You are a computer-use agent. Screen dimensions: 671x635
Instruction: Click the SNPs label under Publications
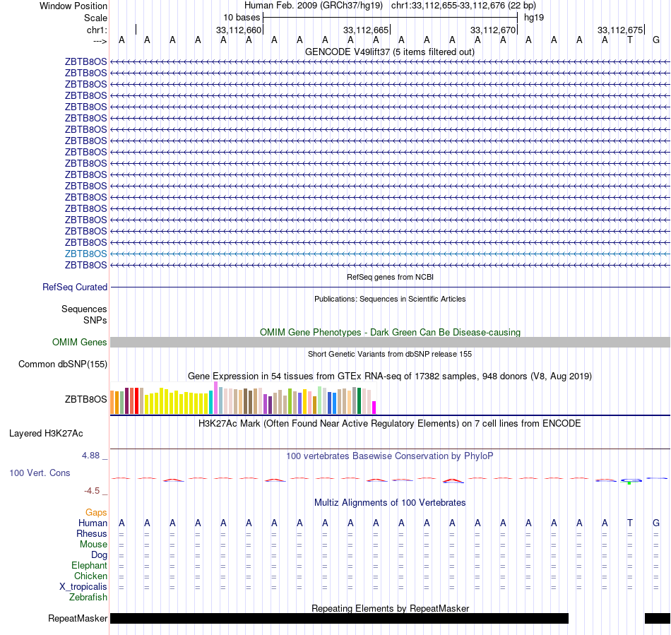(x=95, y=320)
